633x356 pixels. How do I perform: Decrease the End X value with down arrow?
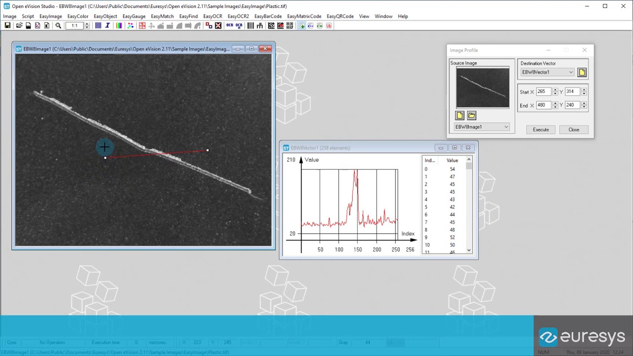pos(555,107)
